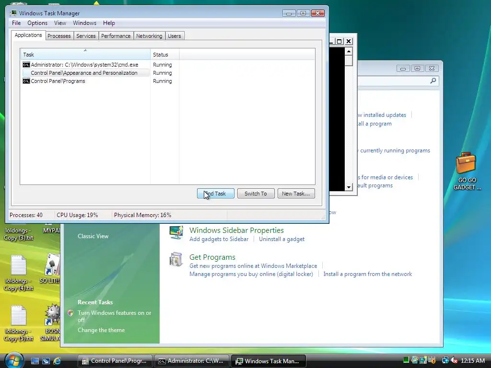The image size is (491, 368).
Task: Activate Administrator: C:\W... taskbar button
Action: point(191,361)
